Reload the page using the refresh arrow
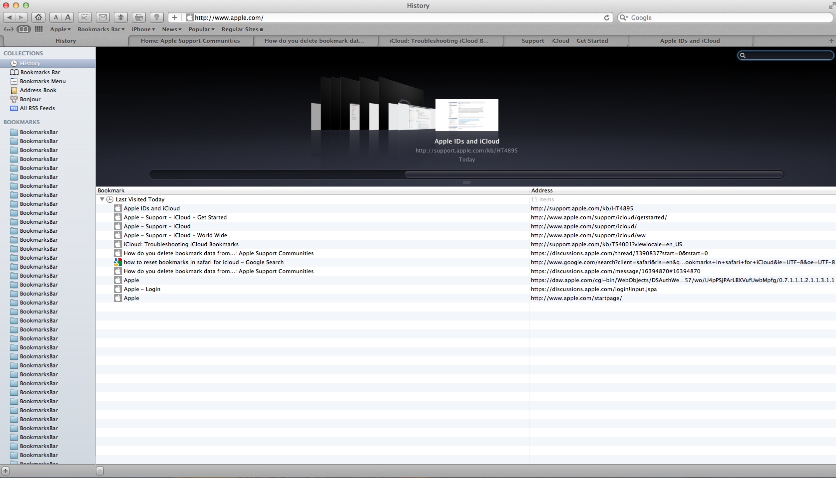The width and height of the screenshot is (836, 478). tap(607, 17)
